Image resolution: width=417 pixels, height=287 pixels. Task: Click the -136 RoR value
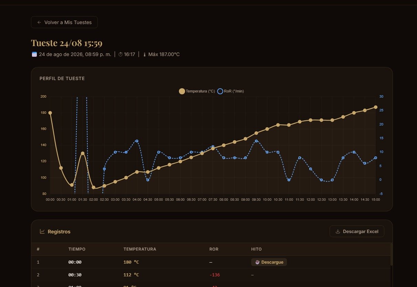point(214,275)
